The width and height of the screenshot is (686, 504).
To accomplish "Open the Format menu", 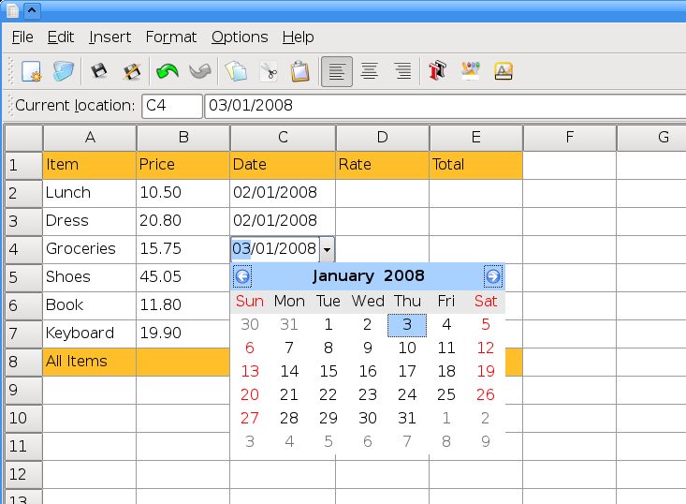I will [171, 37].
